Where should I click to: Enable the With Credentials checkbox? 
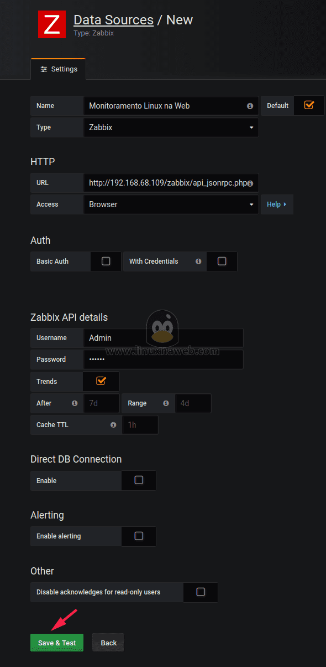pos(222,261)
